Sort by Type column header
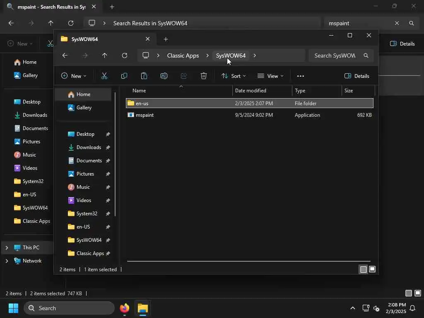Image resolution: width=424 pixels, height=318 pixels. 317,91
